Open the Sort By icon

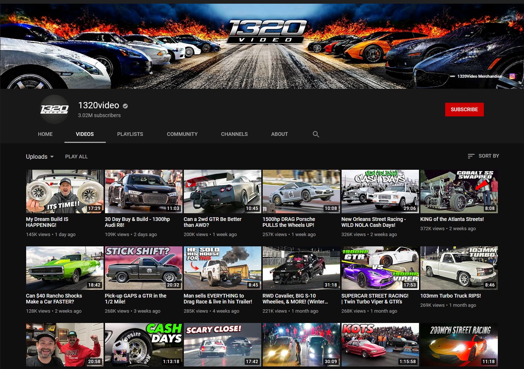[471, 156]
